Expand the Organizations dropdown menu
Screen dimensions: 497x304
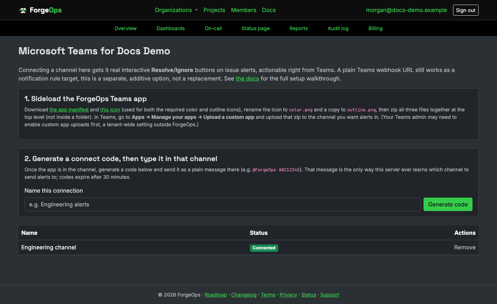(176, 10)
